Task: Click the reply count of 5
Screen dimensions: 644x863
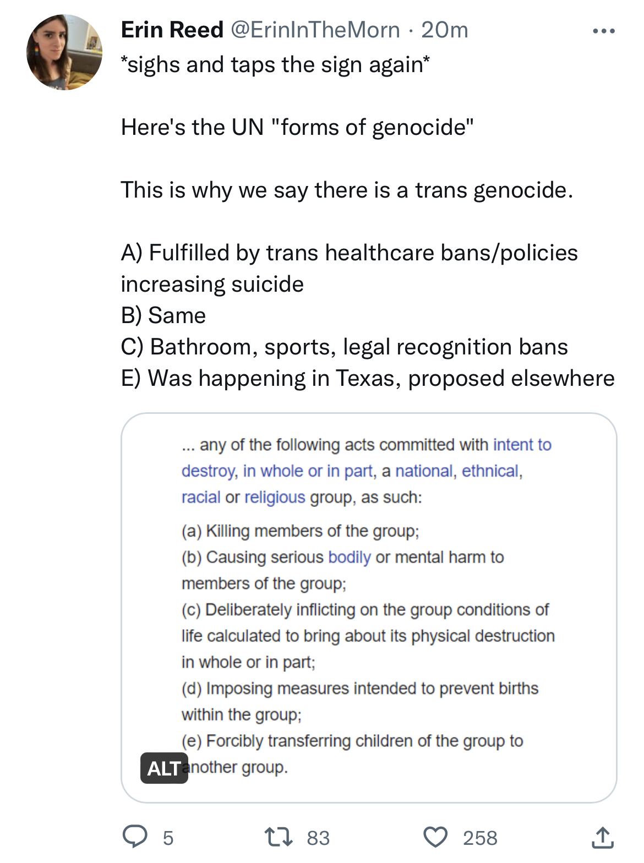Action: (x=168, y=838)
